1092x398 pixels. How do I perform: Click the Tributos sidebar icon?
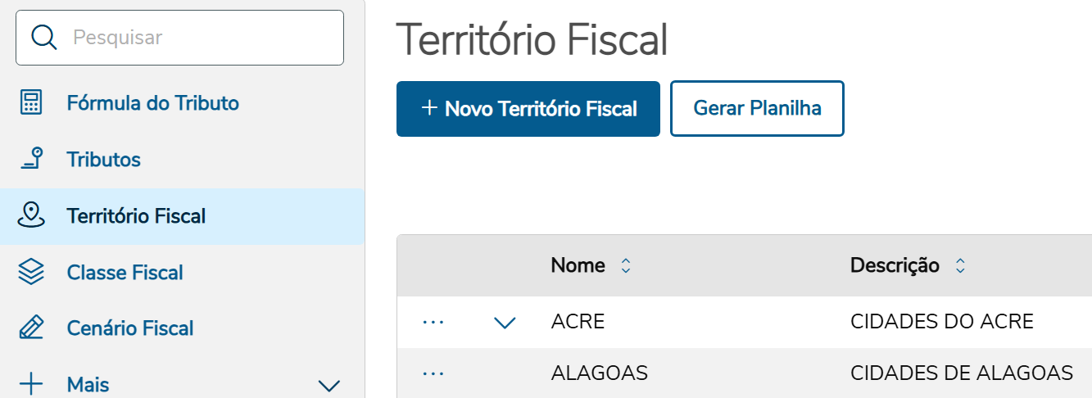(31, 159)
